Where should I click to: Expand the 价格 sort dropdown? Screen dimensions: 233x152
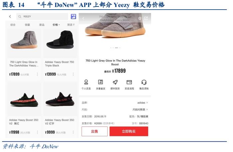click(56, 25)
